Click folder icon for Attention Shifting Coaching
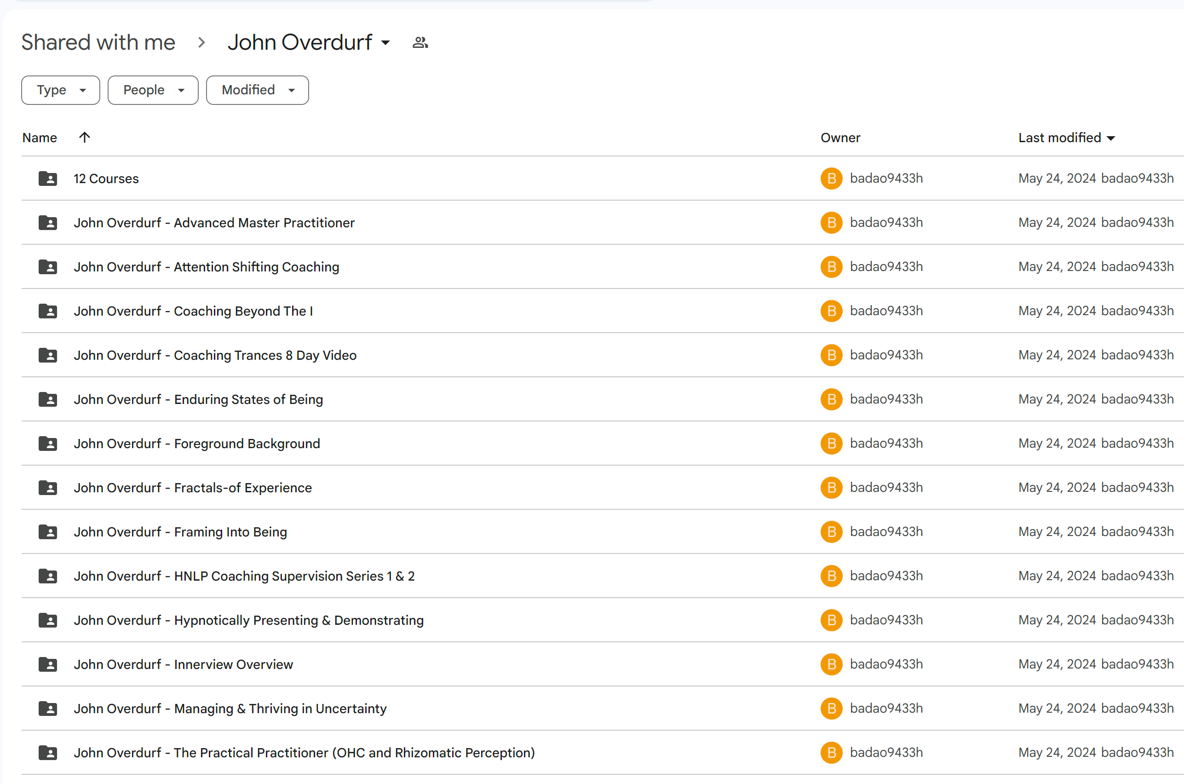The width and height of the screenshot is (1184, 784). click(x=48, y=266)
